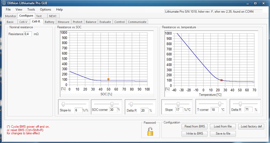Screen dimensions: 270x143
Task: Click the temperature Slope slider handle
Action: (x=178, y=104)
